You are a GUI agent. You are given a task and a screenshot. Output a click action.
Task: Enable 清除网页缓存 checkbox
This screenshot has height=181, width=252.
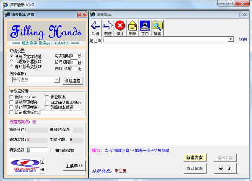(x=11, y=102)
